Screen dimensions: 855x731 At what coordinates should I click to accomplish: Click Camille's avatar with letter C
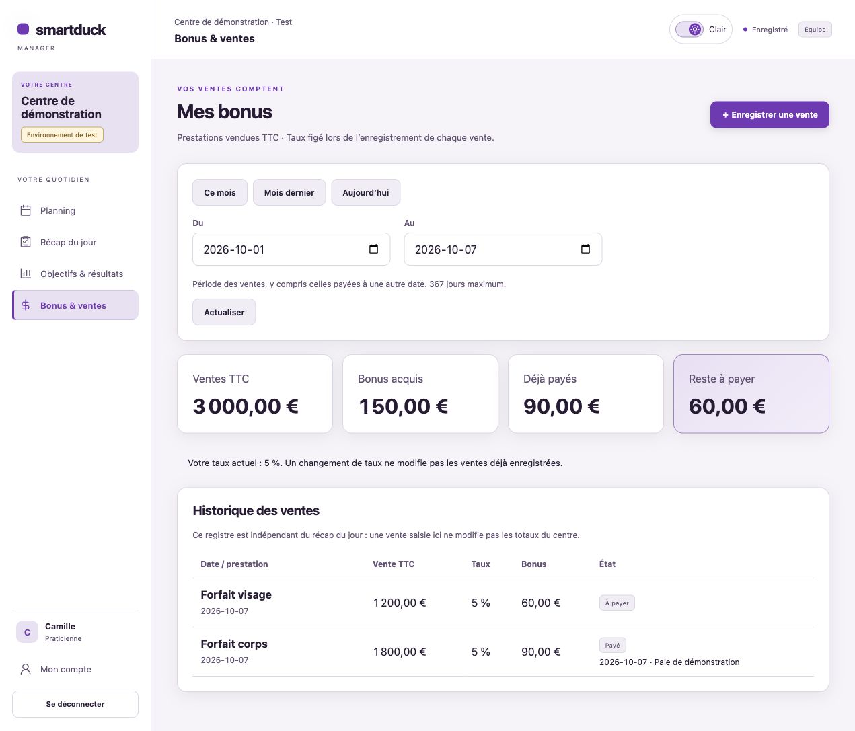[x=27, y=632]
